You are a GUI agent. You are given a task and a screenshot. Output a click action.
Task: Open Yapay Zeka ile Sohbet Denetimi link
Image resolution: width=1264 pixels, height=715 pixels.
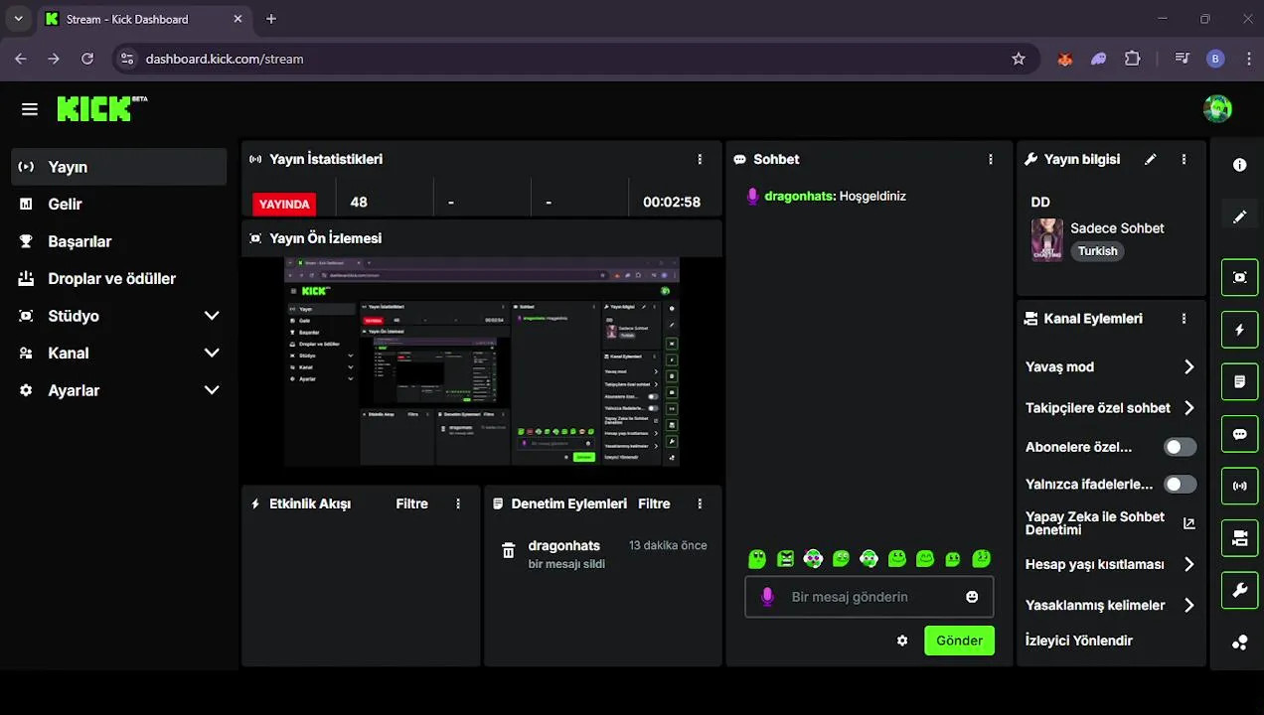point(1095,523)
